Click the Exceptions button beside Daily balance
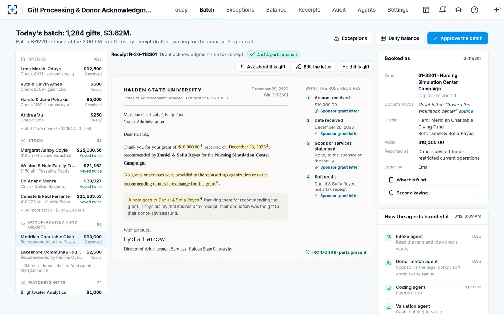Viewport: 504px width, 315px height. (x=351, y=38)
